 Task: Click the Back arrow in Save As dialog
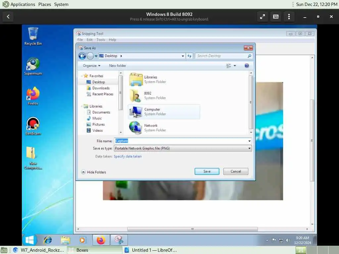[x=82, y=56]
